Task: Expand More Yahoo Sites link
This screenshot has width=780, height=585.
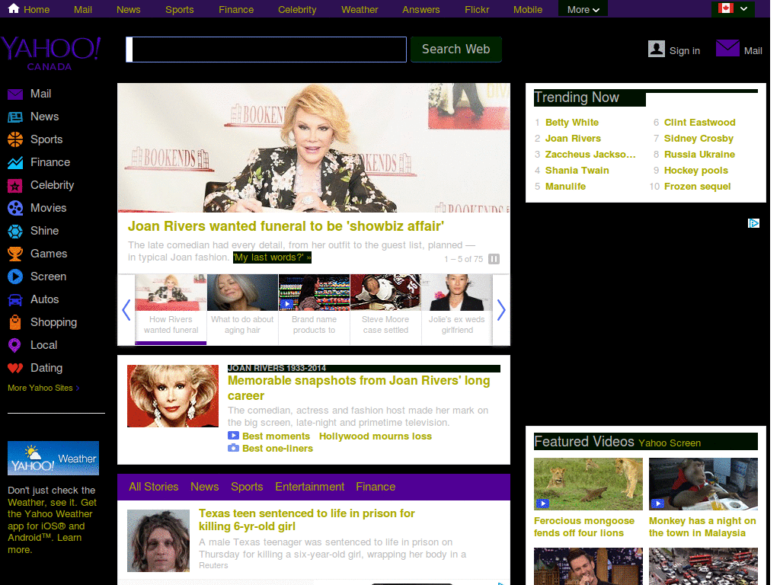Action: (43, 388)
